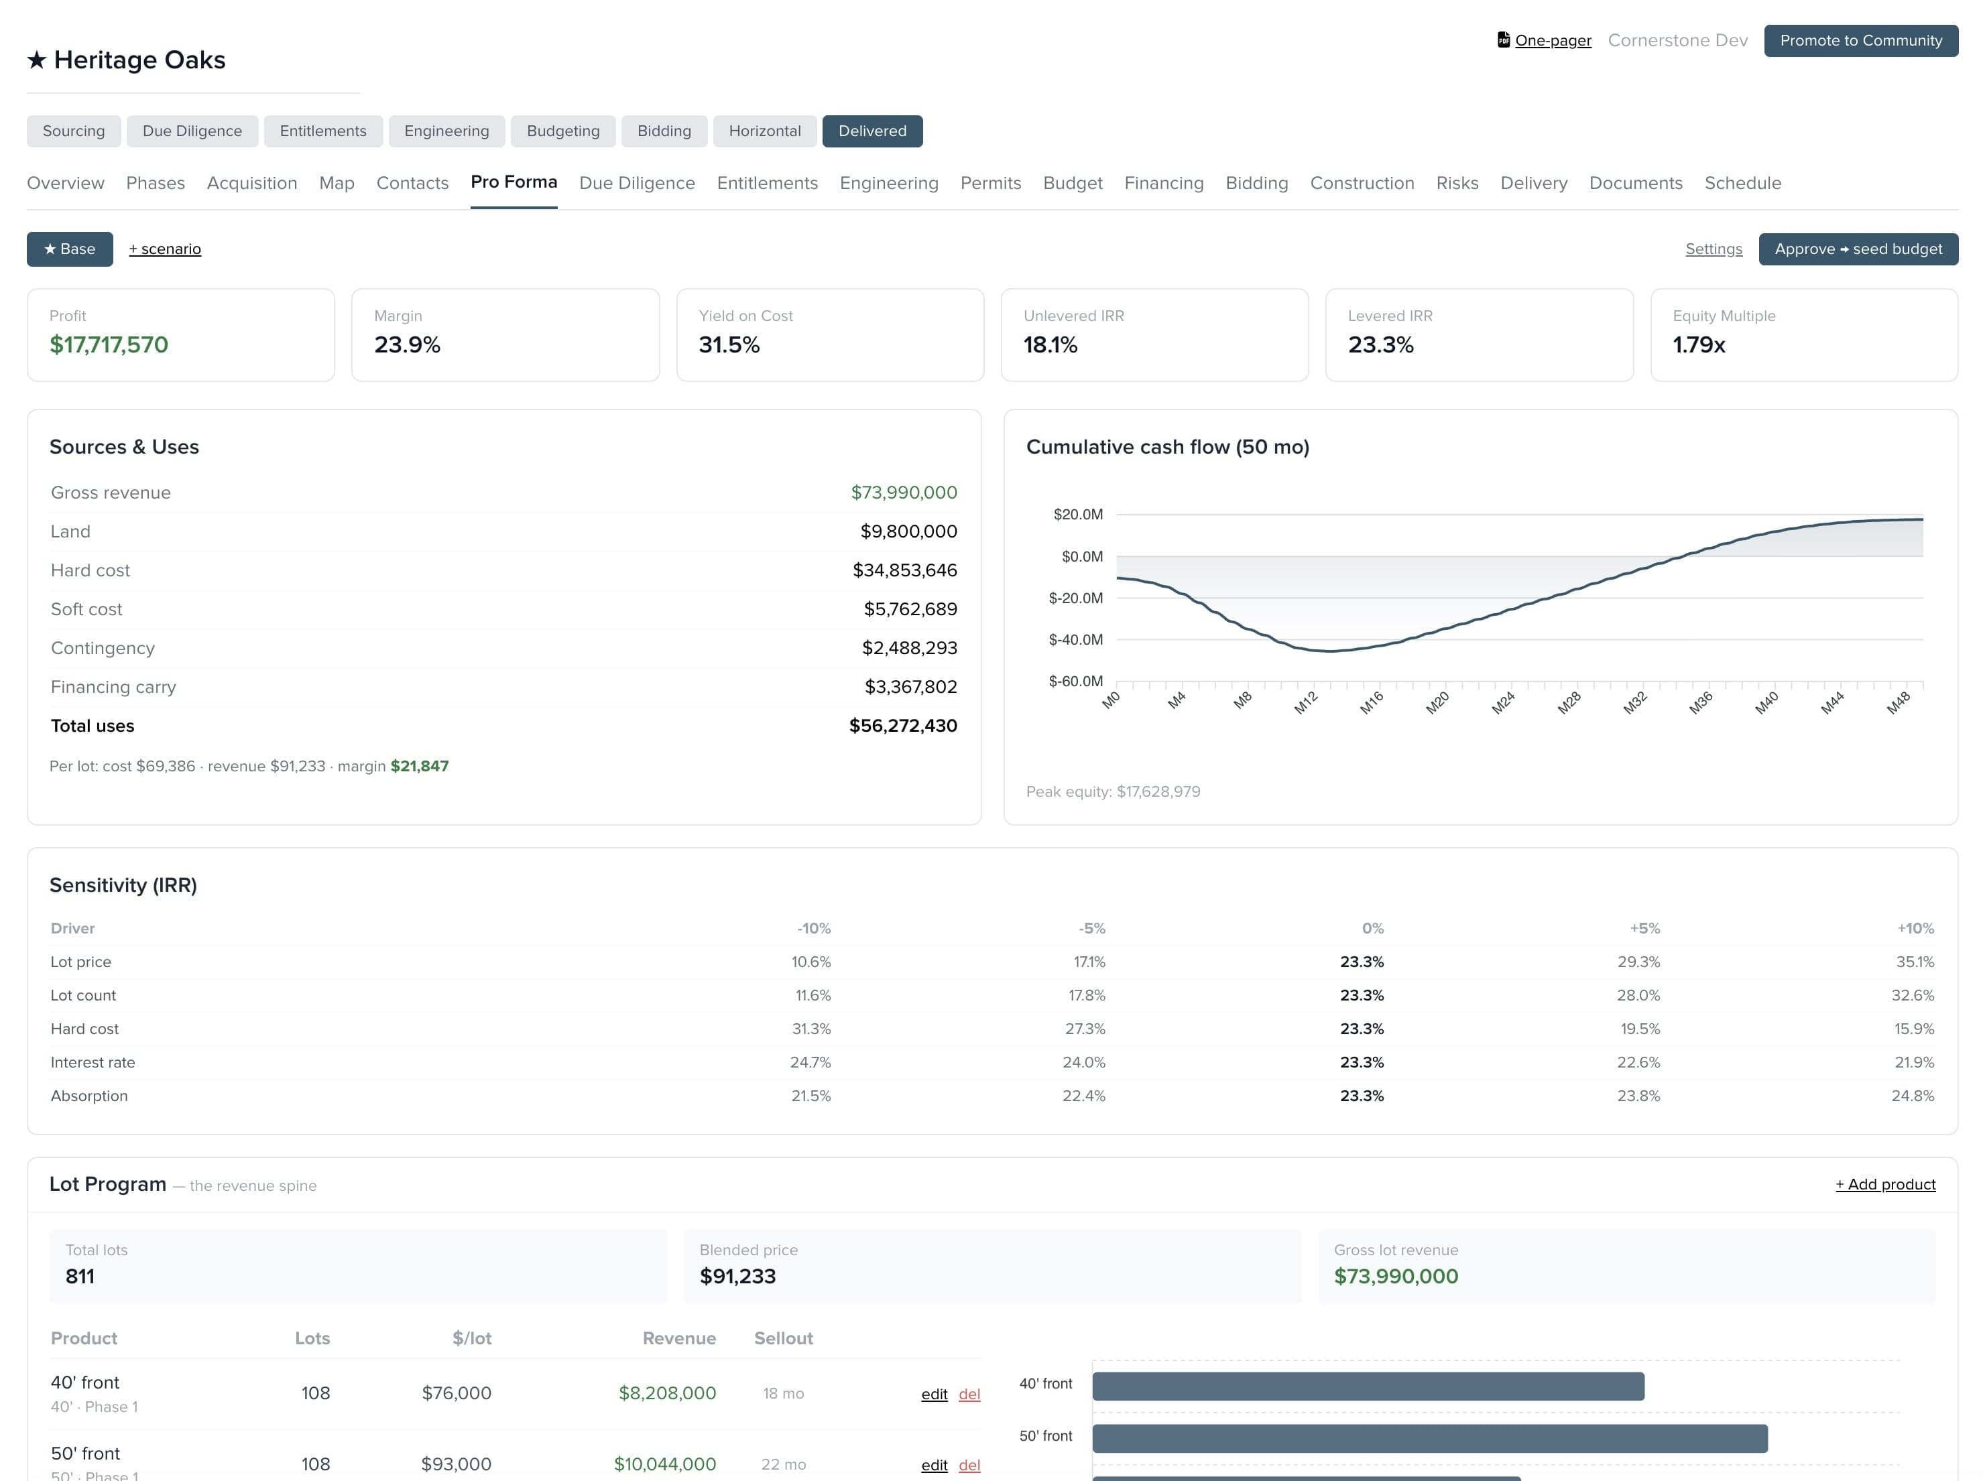
Task: Select the Horizontal stage pill
Action: pyautogui.click(x=765, y=131)
